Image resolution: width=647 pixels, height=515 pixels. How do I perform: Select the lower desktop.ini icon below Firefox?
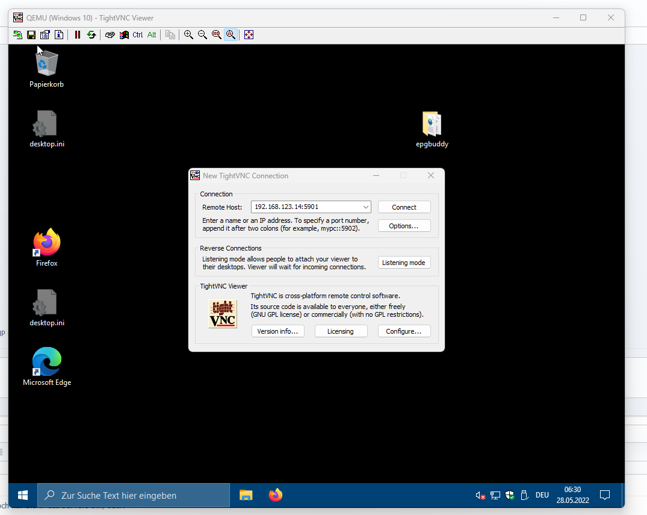point(46,308)
